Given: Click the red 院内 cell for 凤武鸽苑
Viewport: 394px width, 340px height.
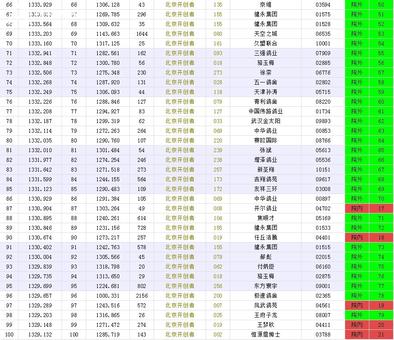Looking at the screenshot, I should tap(357, 306).
